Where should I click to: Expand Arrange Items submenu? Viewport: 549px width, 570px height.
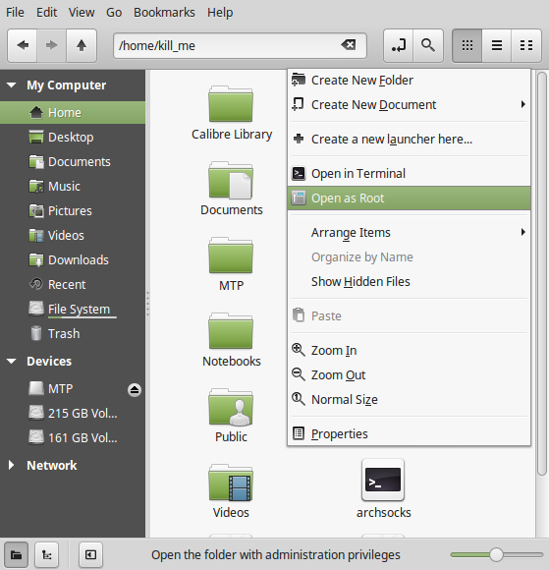coord(409,233)
